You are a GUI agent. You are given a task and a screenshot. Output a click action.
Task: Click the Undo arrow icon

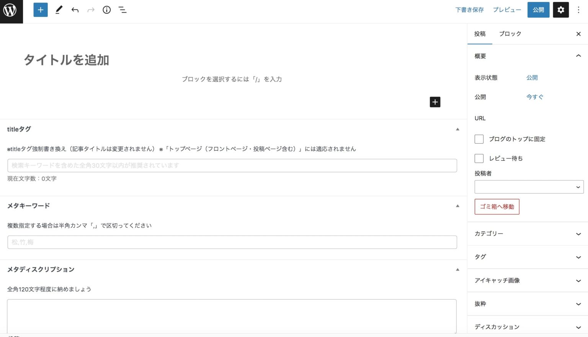pos(75,10)
